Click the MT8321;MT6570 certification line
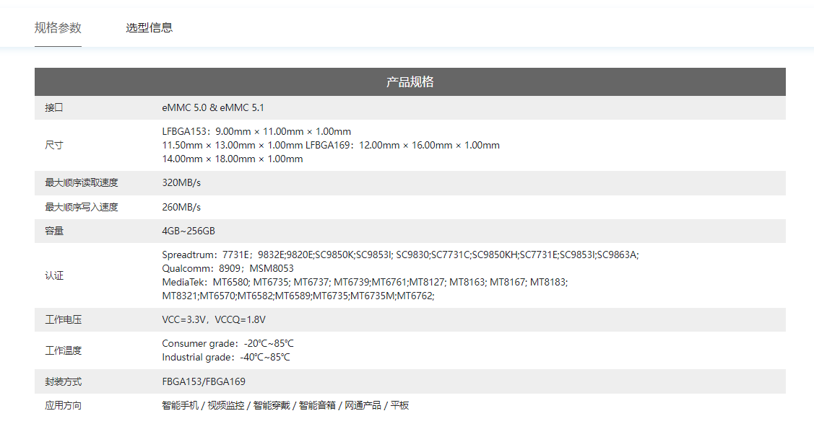Image resolution: width=814 pixels, height=429 pixels. click(298, 296)
